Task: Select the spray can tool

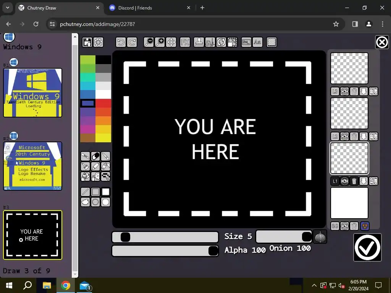Action: 95,176
